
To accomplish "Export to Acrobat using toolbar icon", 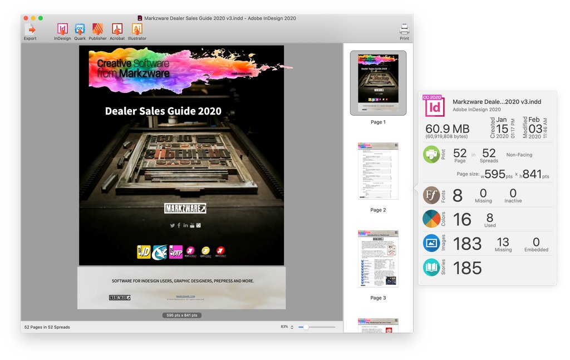I will tap(117, 29).
